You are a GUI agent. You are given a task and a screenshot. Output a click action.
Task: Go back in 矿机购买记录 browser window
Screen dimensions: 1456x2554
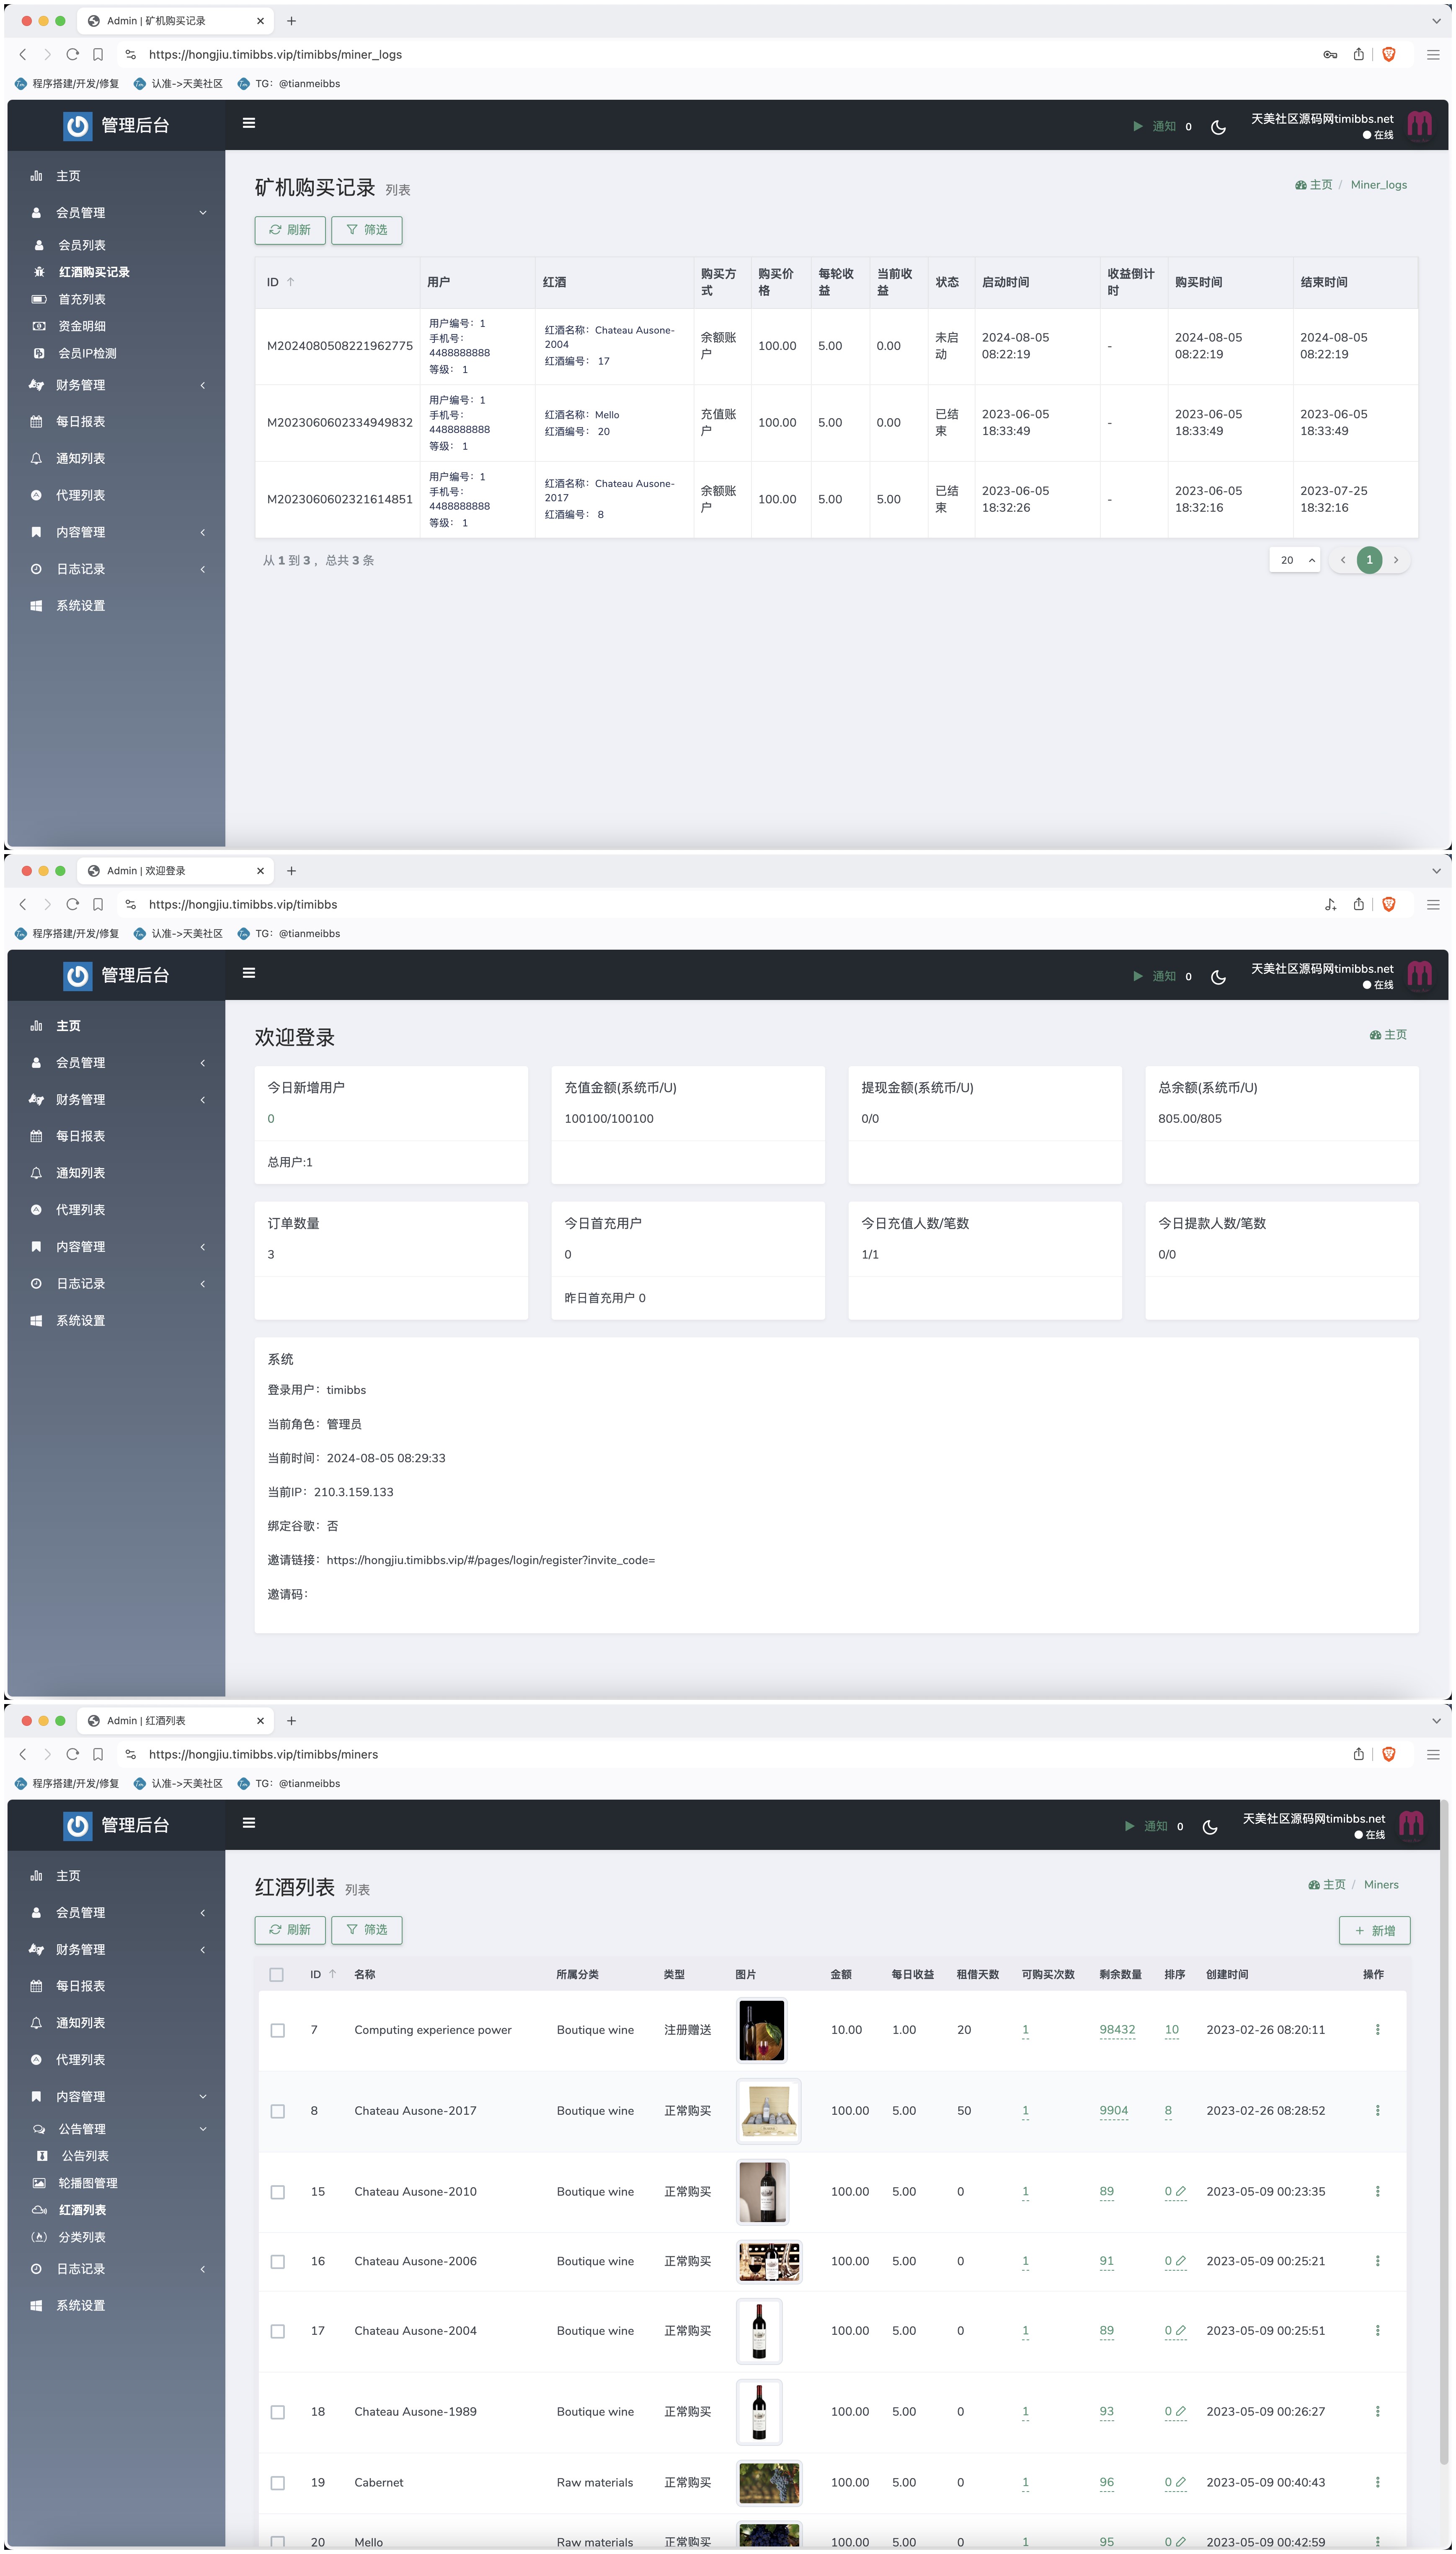(23, 54)
